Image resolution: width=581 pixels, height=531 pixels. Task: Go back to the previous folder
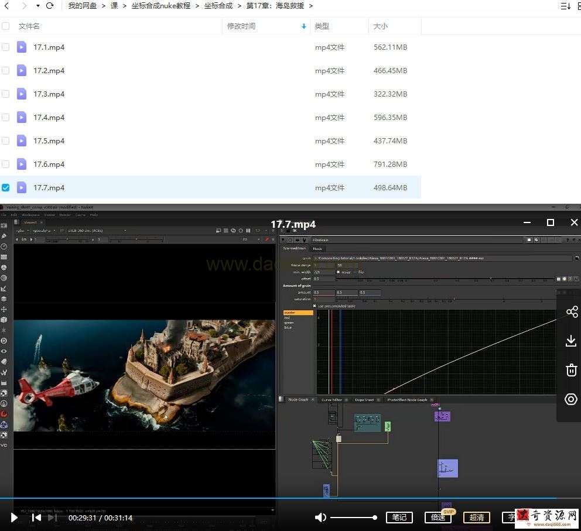[6, 6]
